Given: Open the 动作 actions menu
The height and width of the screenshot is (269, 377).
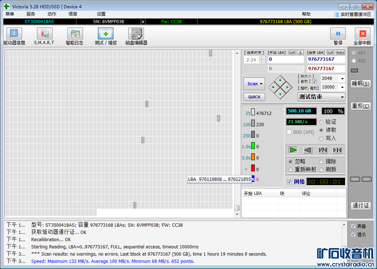Looking at the screenshot, I should click(52, 14).
